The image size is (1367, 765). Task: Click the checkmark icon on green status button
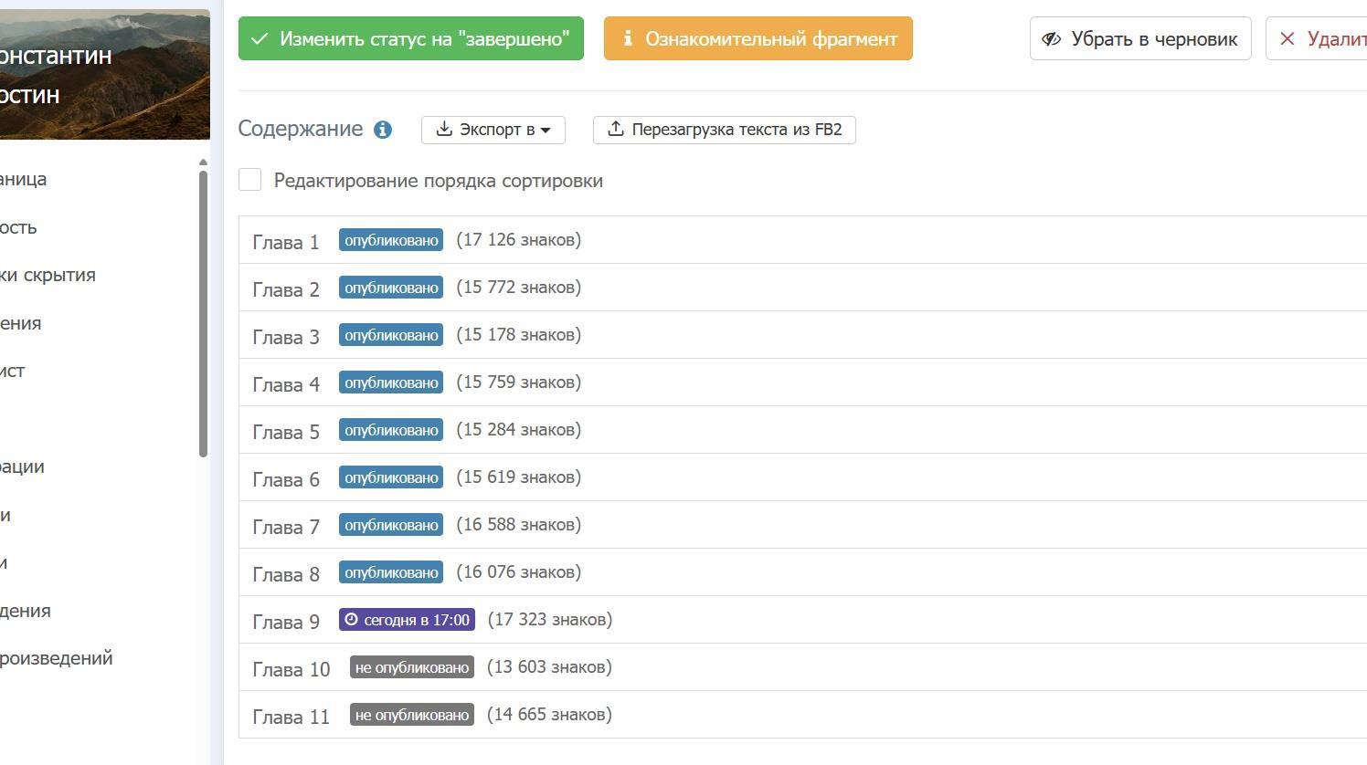coord(260,39)
